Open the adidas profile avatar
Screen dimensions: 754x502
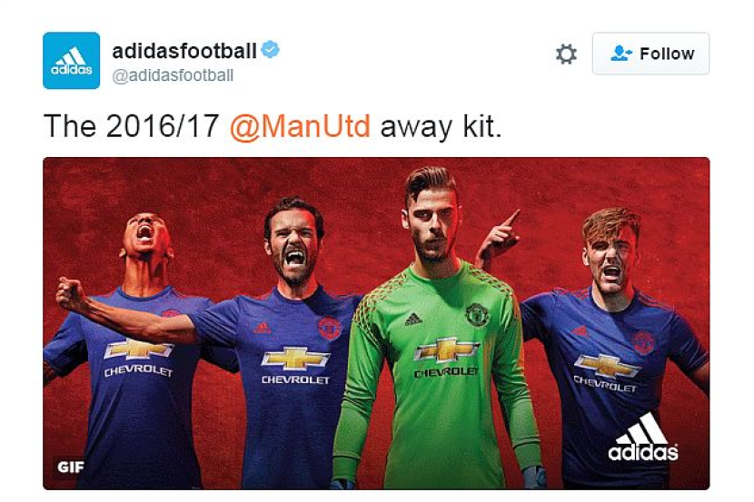71,61
